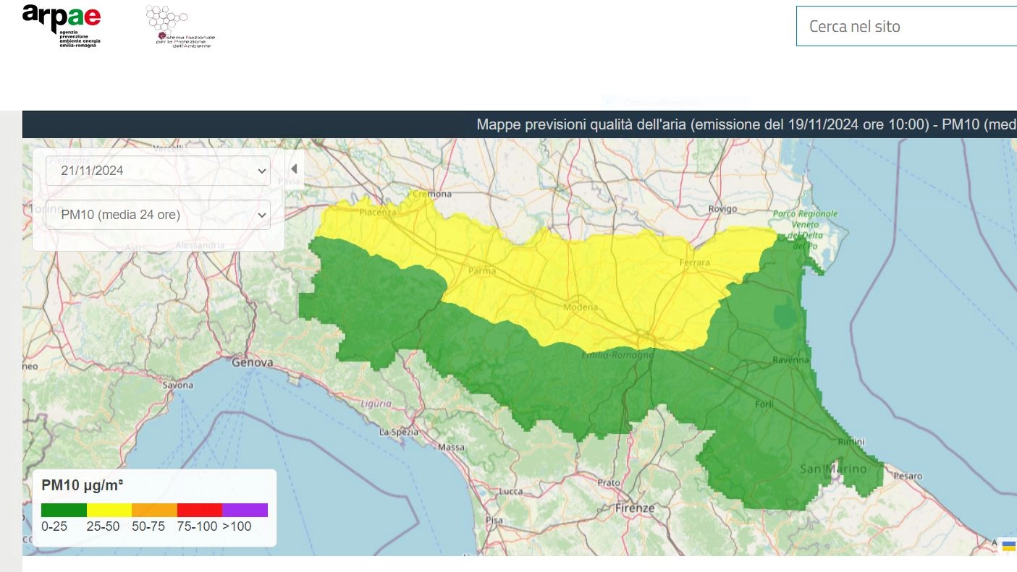This screenshot has width=1017, height=572.
Task: Click the orange 50-75 legend swatch
Action: click(x=154, y=510)
